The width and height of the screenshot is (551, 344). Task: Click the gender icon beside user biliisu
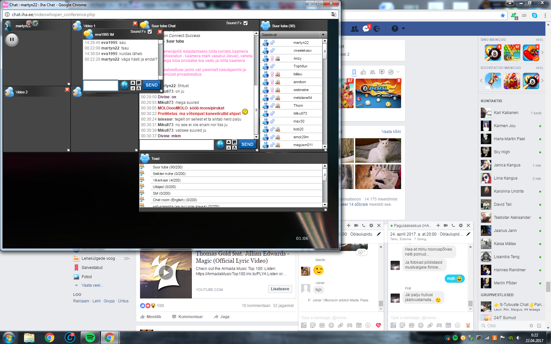coord(272,74)
